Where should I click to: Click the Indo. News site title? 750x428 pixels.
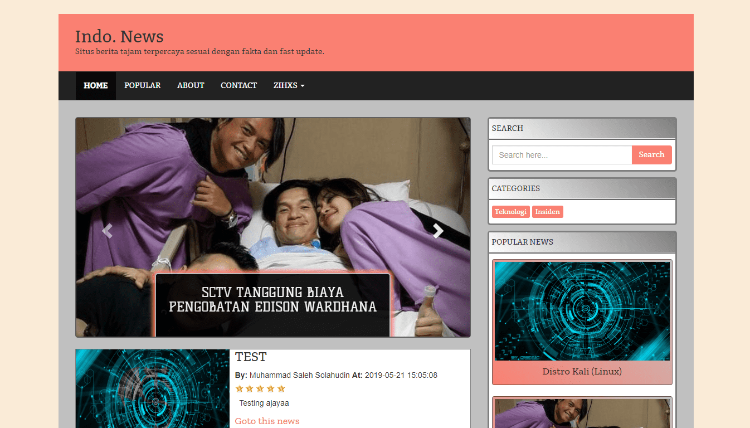tap(119, 37)
